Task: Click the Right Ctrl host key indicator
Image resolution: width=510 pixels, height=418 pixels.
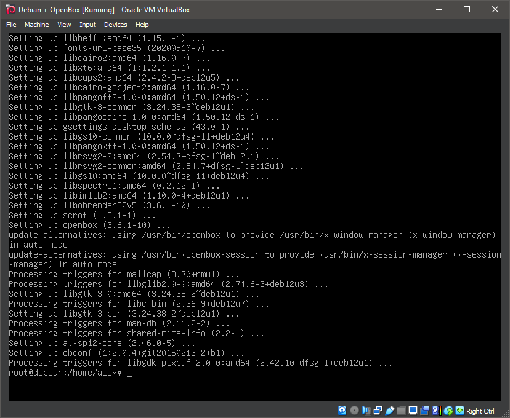Action: pos(480,411)
